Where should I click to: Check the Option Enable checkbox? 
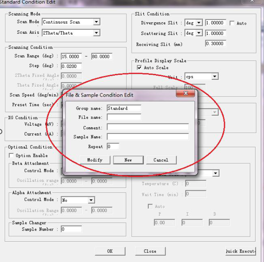tap(11, 156)
